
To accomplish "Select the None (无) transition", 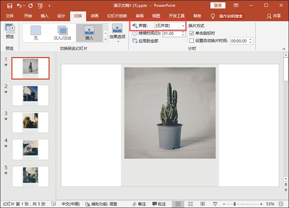I will [x=36, y=33].
